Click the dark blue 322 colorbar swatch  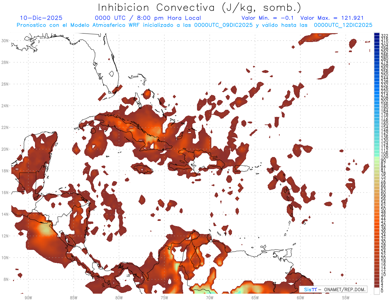coord(377,34)
